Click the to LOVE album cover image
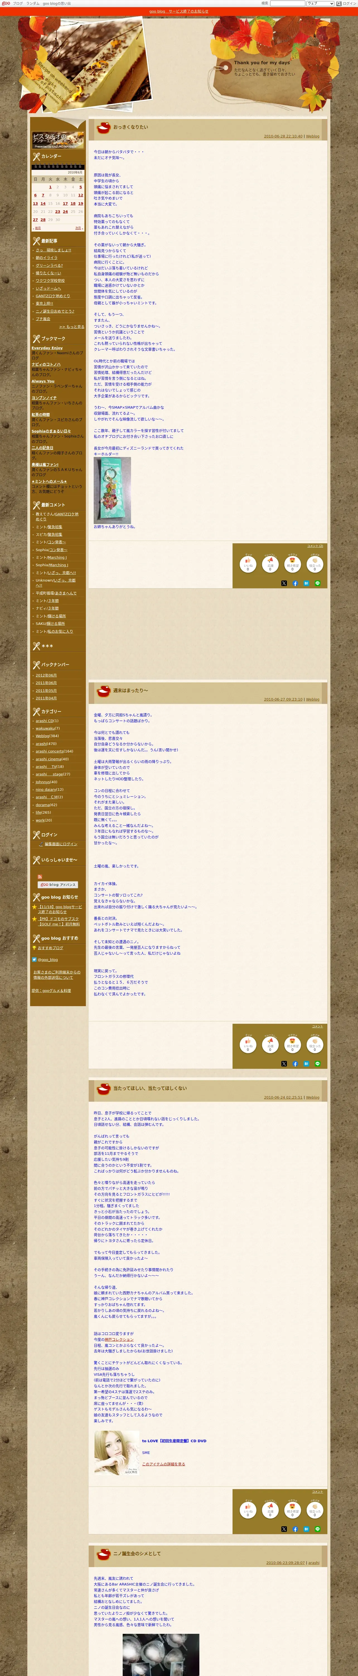 [x=117, y=1453]
